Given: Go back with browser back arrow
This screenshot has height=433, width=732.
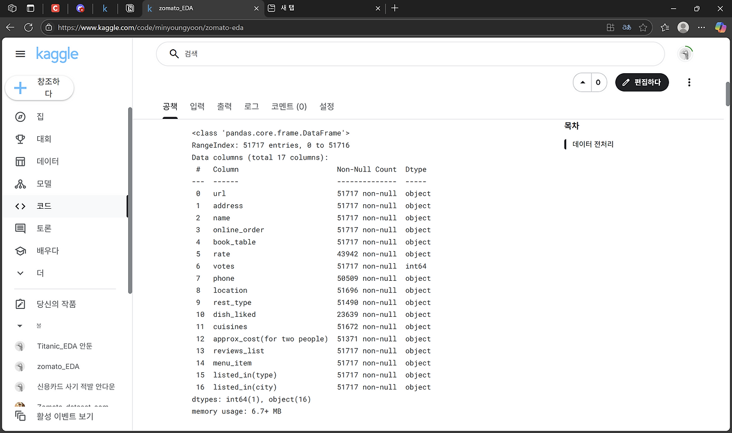Looking at the screenshot, I should (10, 27).
